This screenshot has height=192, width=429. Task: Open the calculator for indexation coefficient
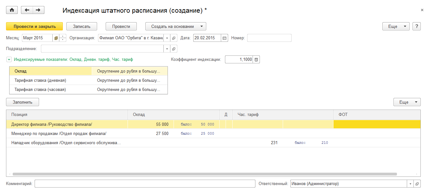pos(256,60)
